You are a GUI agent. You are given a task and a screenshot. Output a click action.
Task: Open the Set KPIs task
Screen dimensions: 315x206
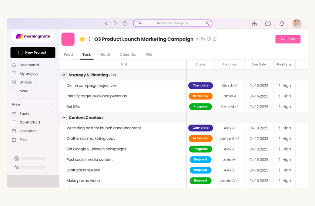coord(73,107)
